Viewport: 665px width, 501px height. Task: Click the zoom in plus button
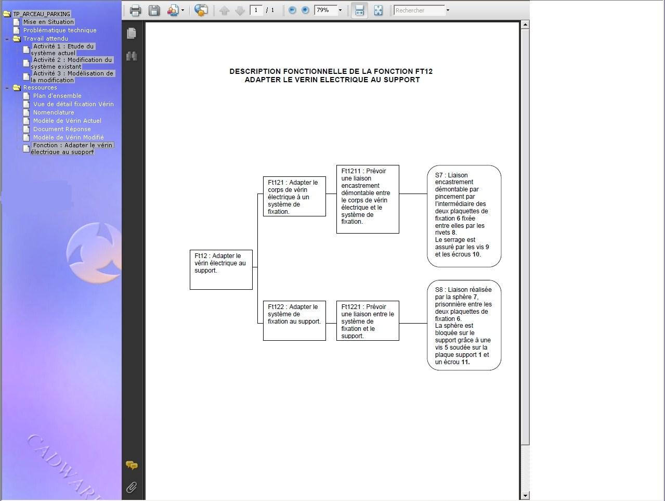(x=305, y=10)
